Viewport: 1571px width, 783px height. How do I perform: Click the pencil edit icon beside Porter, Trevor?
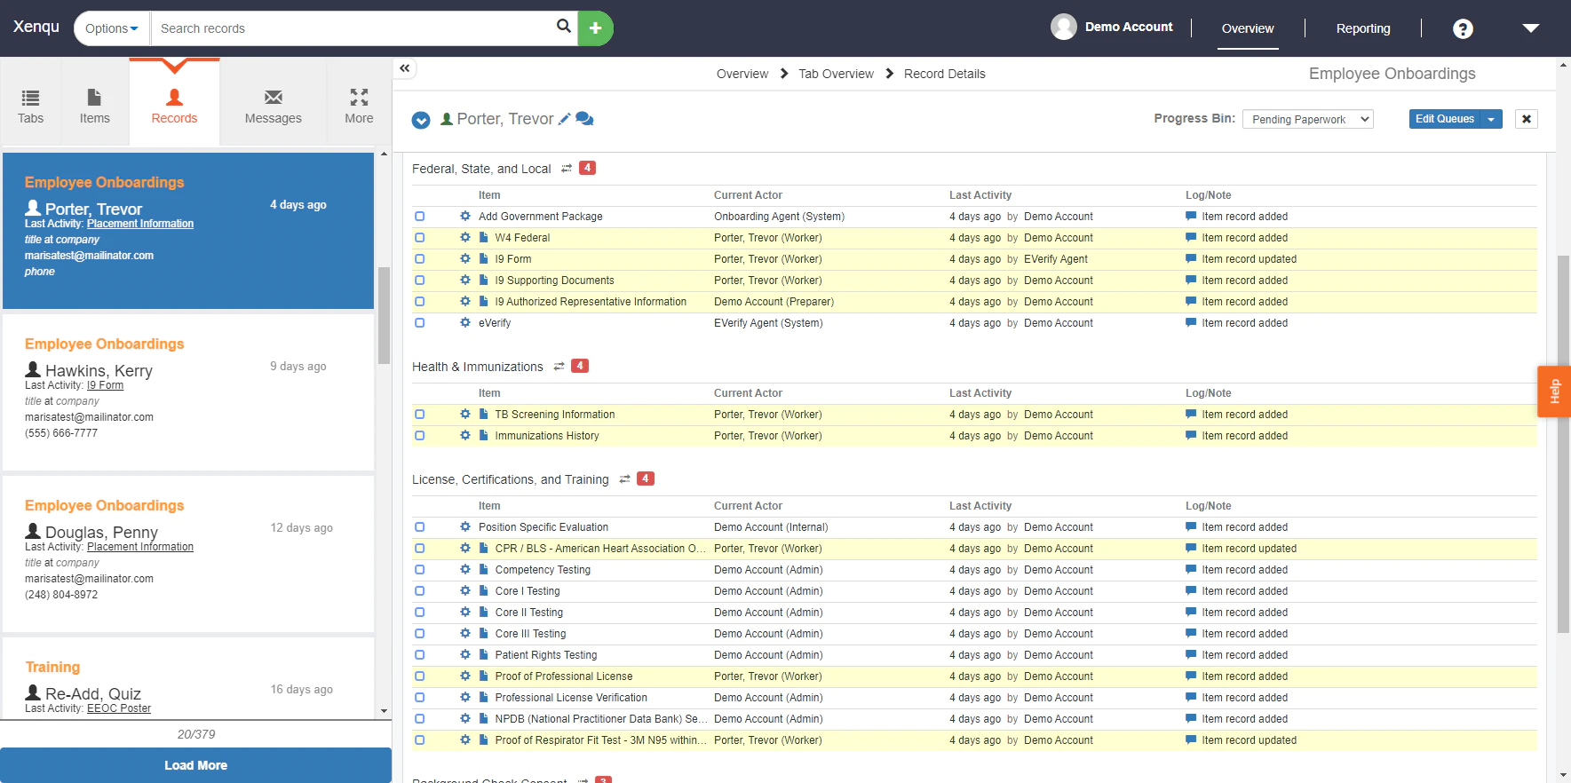coord(564,119)
